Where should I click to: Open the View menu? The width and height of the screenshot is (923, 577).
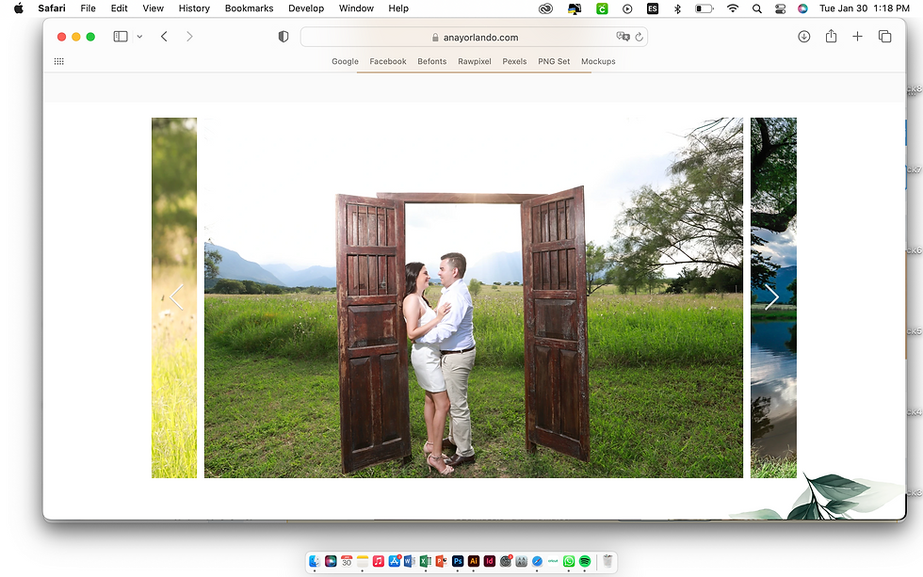tap(153, 8)
